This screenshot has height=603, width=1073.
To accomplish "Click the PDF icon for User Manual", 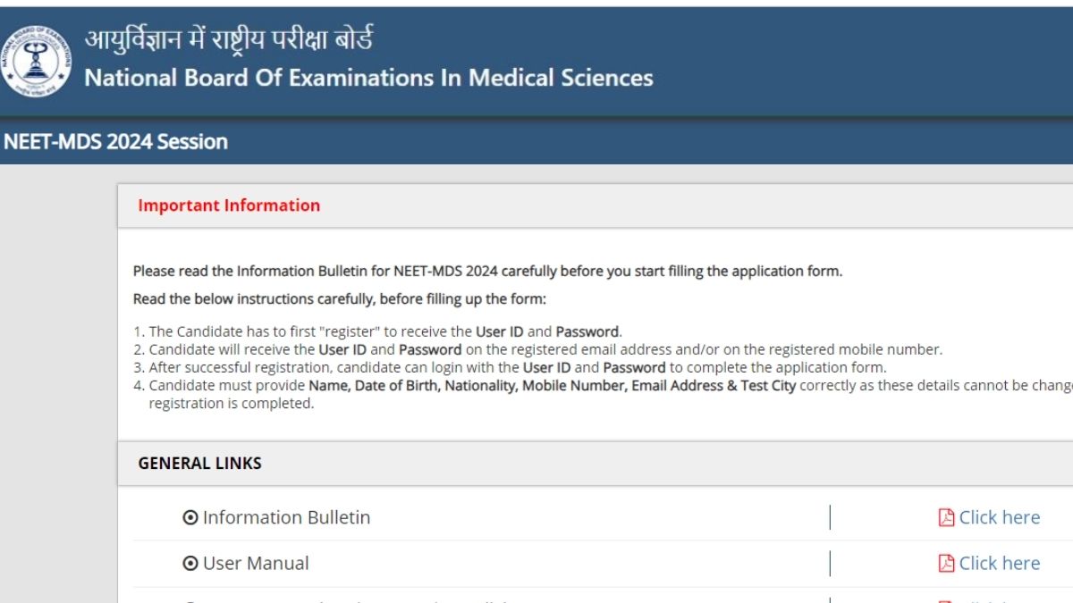I will pyautogui.click(x=946, y=564).
